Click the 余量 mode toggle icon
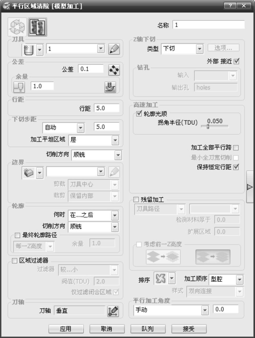The width and height of the screenshot is (255, 338). pyautogui.click(x=19, y=87)
